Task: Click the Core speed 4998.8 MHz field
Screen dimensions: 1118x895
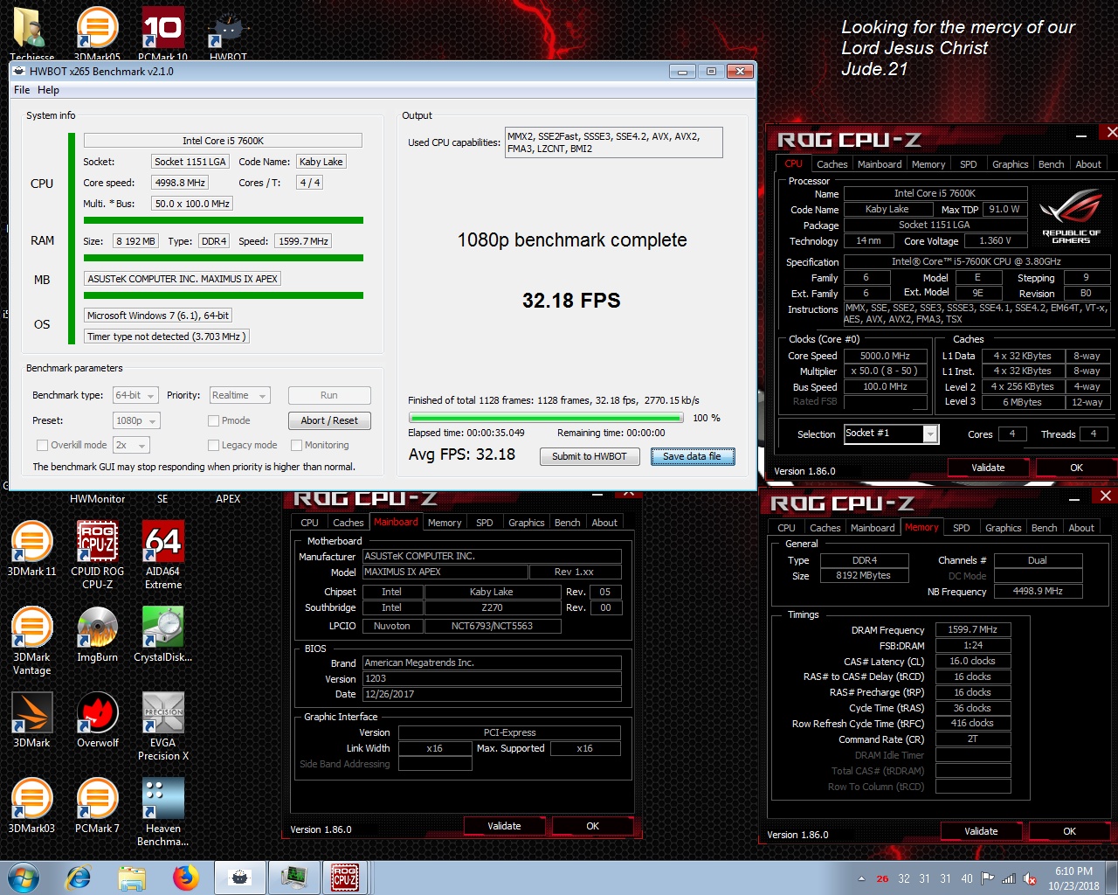Action: [180, 183]
